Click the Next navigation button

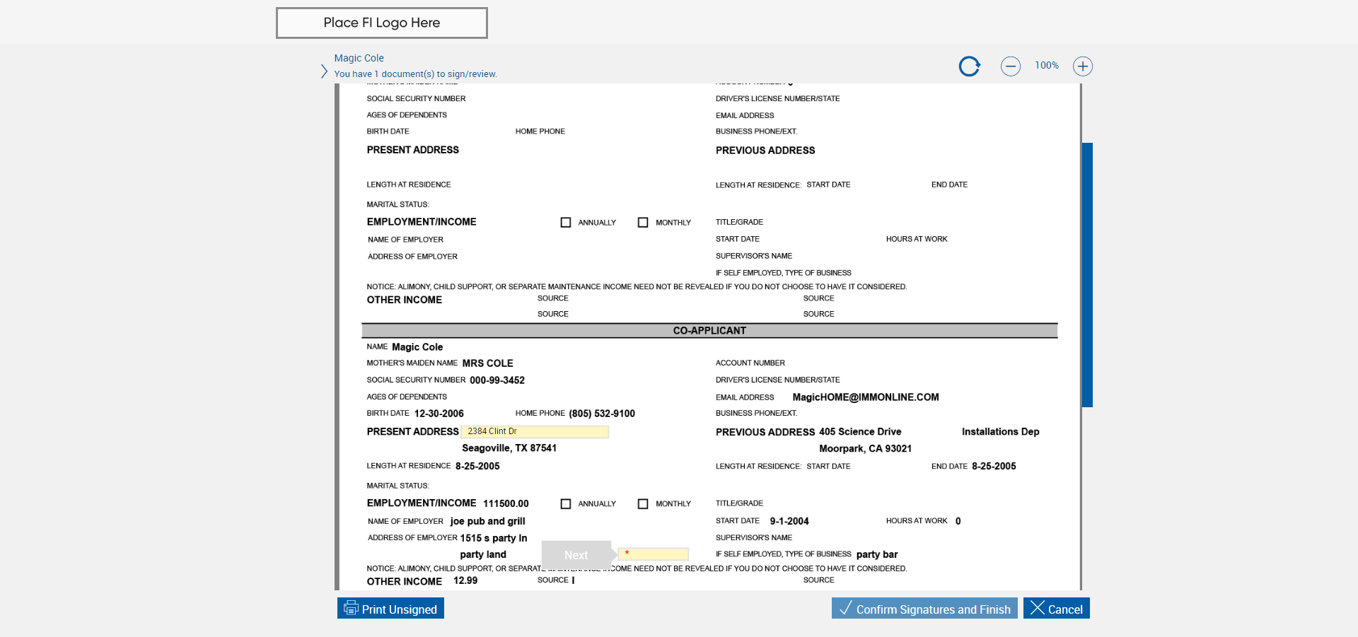(x=576, y=555)
